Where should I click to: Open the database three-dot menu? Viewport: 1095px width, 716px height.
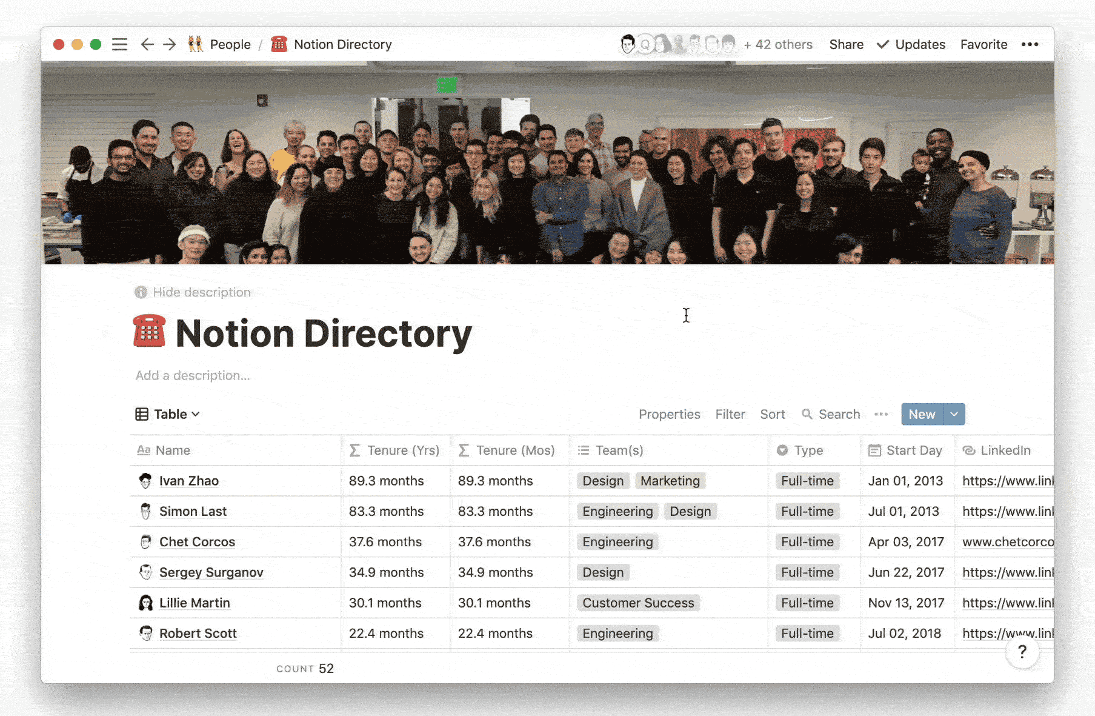(881, 414)
